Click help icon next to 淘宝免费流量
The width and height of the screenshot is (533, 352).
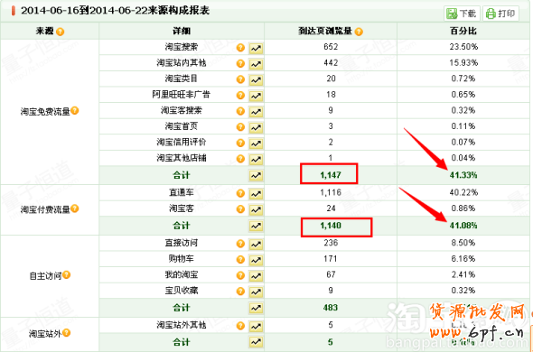pos(75,110)
